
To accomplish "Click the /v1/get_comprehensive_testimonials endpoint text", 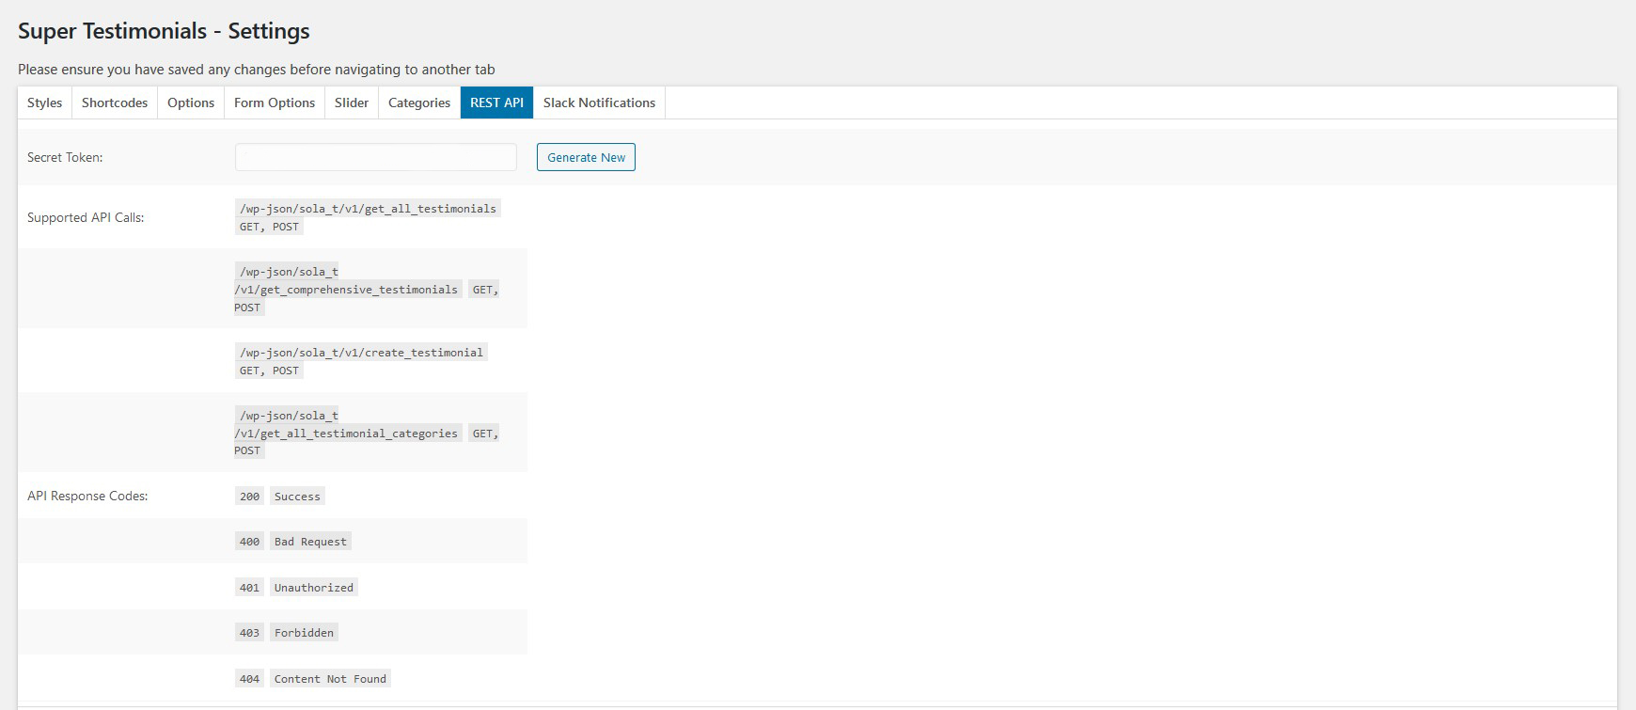I will click(348, 290).
